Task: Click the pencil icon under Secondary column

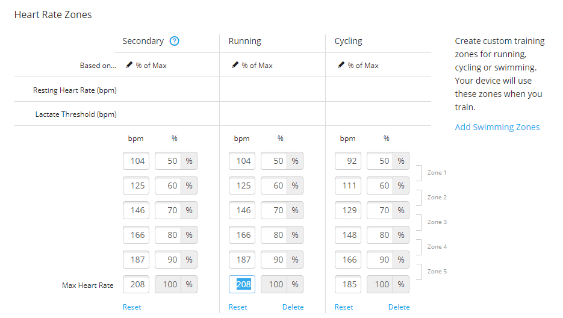Action: 129,65
